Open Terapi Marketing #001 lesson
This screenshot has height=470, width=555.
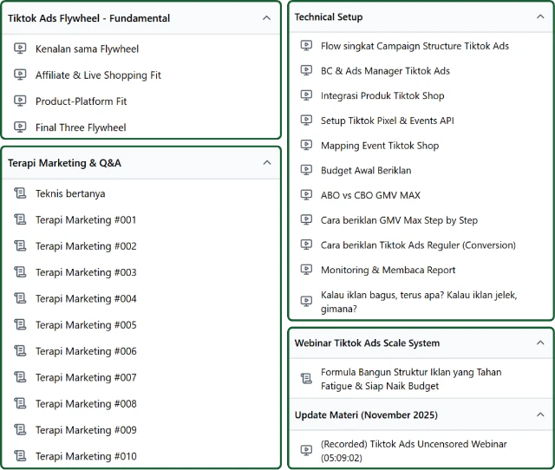point(86,220)
